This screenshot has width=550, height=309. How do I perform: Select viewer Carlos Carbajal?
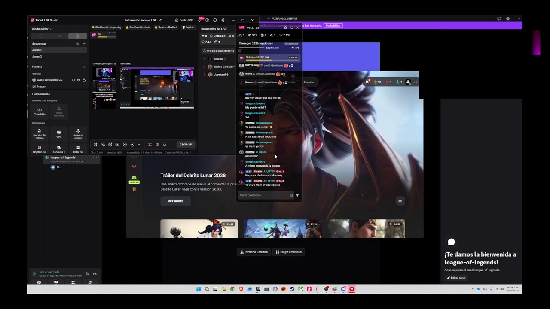[223, 67]
